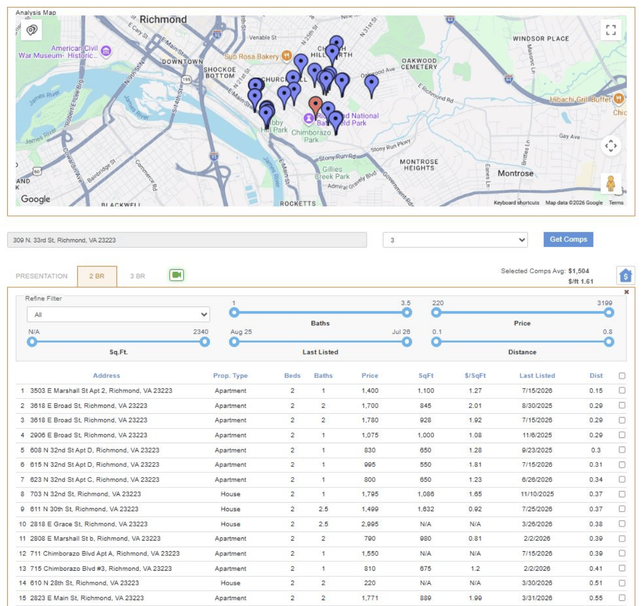Viewport: 643px width, 606px height.
Task: Select the 2 BR tab
Action: click(97, 276)
